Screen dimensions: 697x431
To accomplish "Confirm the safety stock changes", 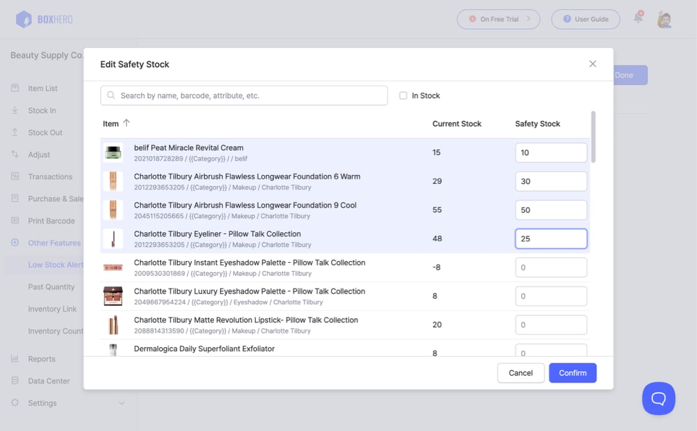I will (573, 372).
